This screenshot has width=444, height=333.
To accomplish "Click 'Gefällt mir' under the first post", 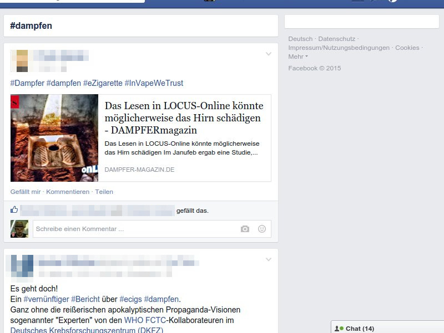I will tap(26, 192).
